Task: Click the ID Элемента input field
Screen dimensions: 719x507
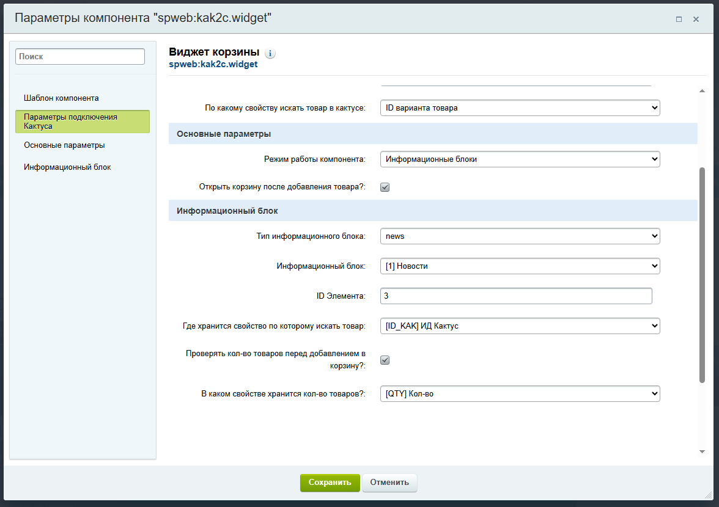Action: pyautogui.click(x=516, y=296)
